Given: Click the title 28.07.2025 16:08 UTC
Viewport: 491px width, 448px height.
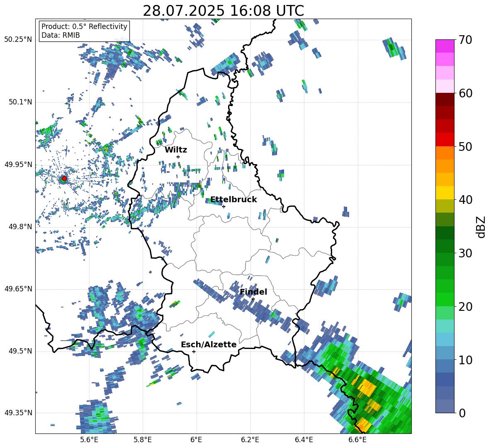Looking at the screenshot, I should pyautogui.click(x=224, y=11).
